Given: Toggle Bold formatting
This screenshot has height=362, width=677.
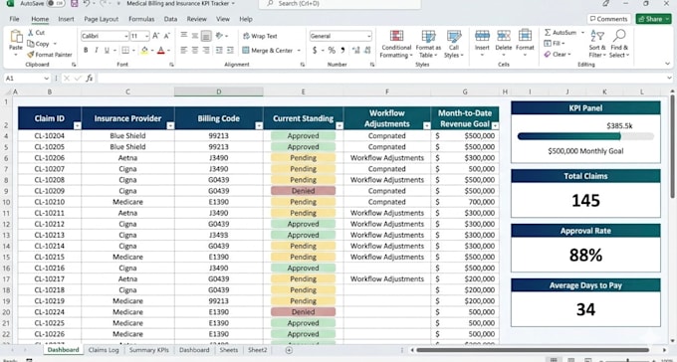Looking at the screenshot, I should tap(86, 50).
